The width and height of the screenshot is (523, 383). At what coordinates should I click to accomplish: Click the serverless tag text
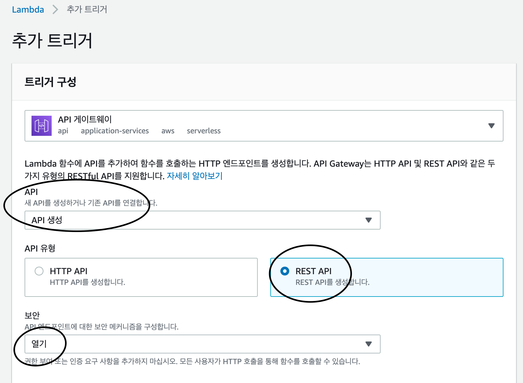click(x=204, y=131)
